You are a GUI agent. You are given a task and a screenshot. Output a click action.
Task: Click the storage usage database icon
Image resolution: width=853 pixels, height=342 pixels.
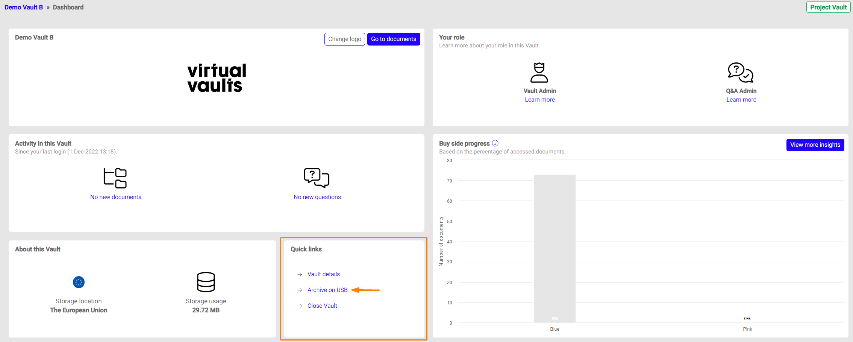(206, 282)
